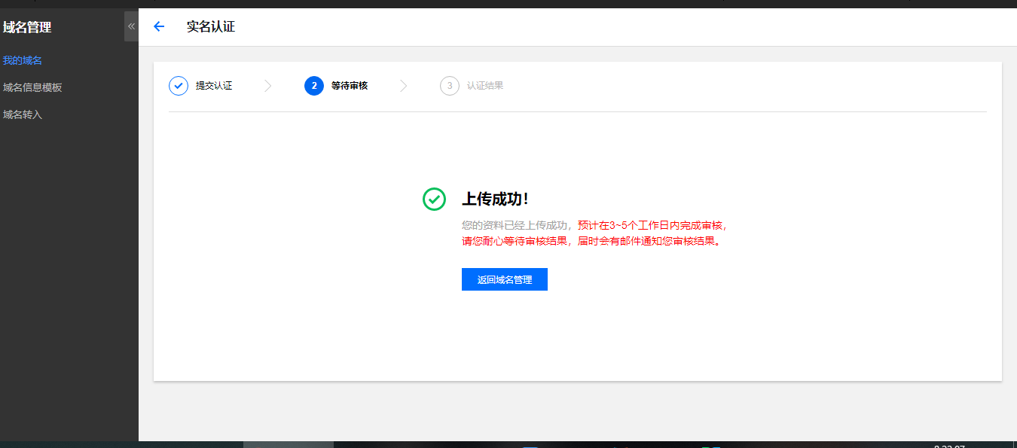
Task: Select the completed 提交认证 step checkmark
Action: coord(179,85)
